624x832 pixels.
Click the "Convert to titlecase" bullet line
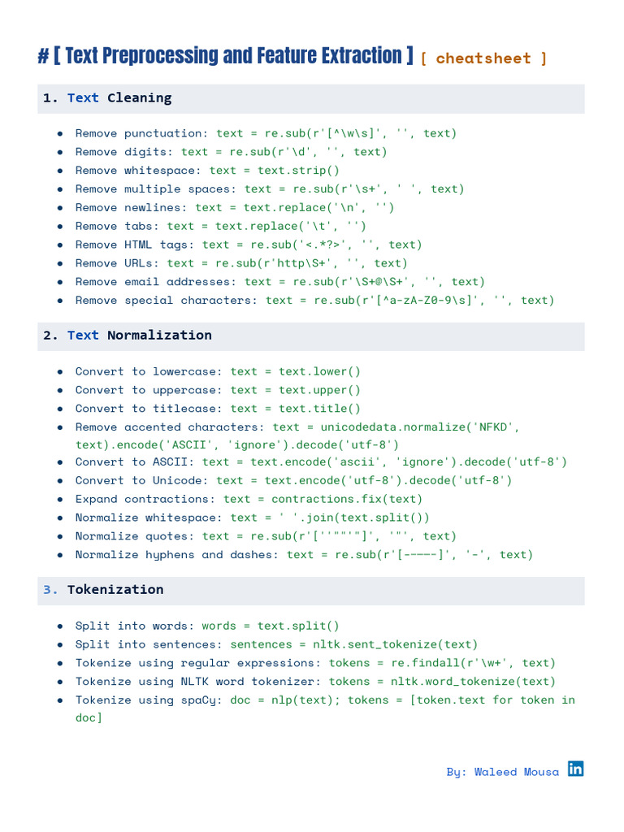(218, 409)
